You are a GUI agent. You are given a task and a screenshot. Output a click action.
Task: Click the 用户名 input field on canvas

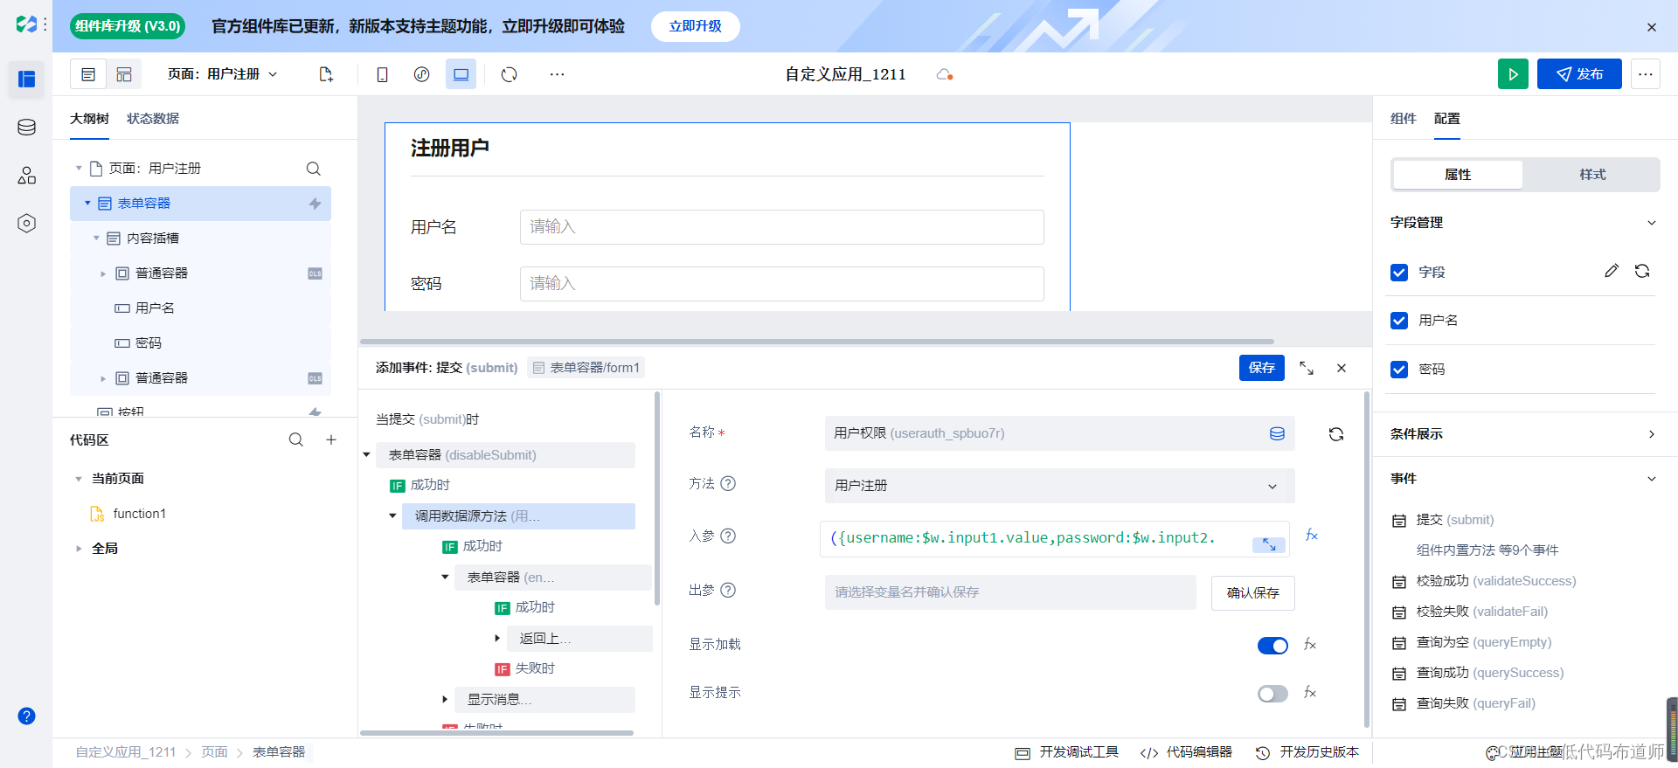coord(781,227)
